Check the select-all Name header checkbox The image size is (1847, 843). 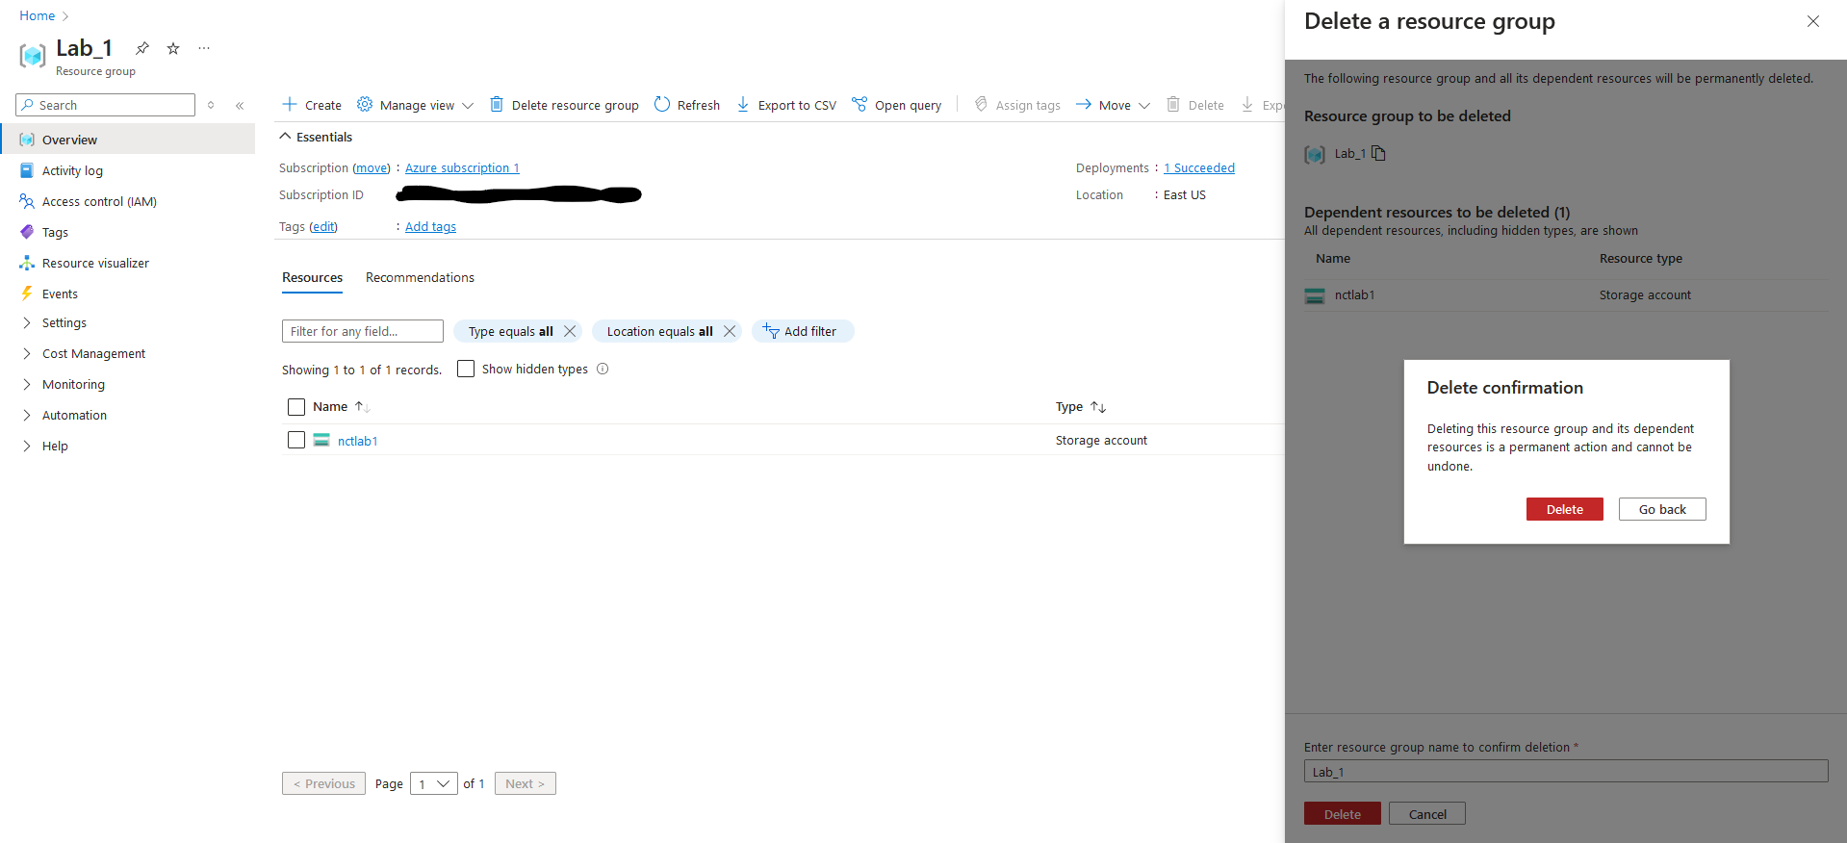click(x=296, y=407)
